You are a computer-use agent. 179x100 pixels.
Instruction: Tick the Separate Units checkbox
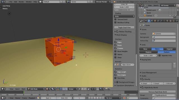click(x=160, y=56)
